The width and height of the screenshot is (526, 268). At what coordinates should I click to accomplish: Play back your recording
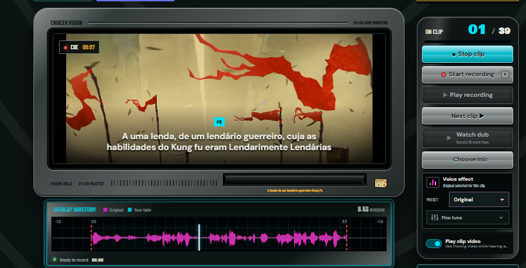click(x=468, y=95)
